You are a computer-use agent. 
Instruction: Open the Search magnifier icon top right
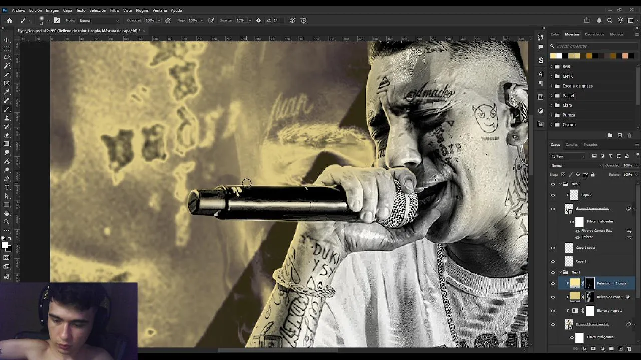click(x=610, y=20)
